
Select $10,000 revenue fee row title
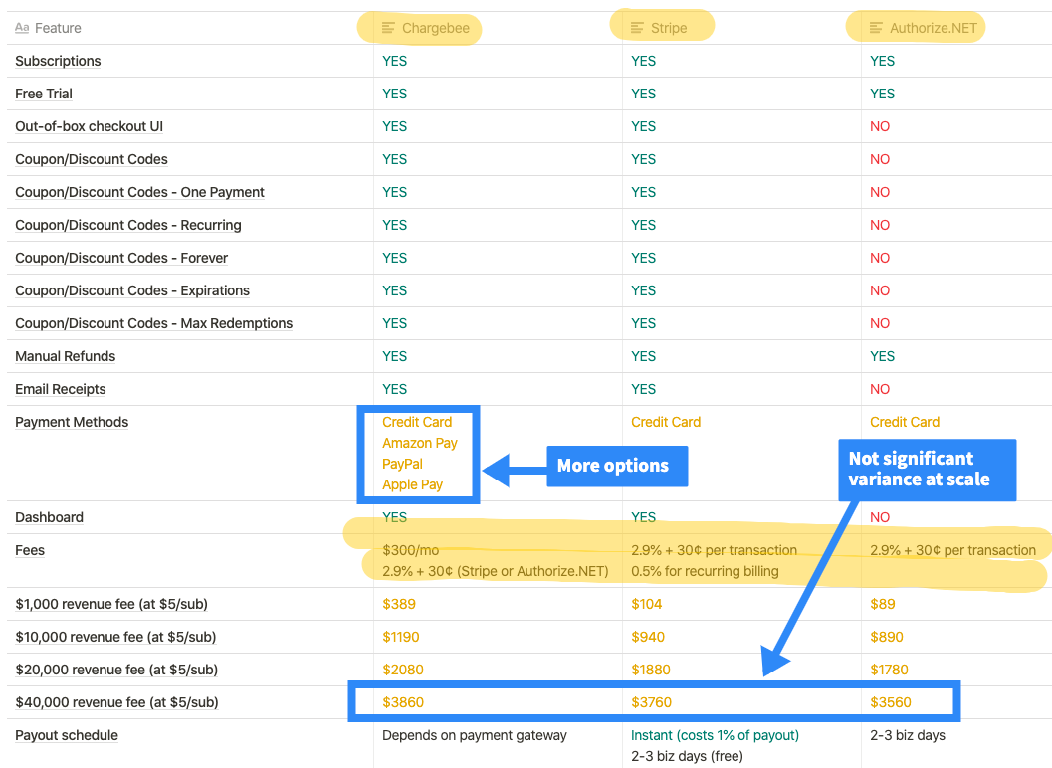point(115,638)
